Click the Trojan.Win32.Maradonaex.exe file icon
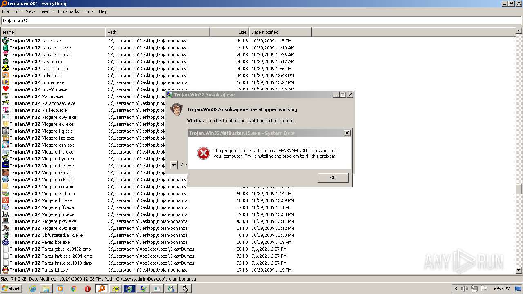The height and width of the screenshot is (294, 523). [6, 103]
